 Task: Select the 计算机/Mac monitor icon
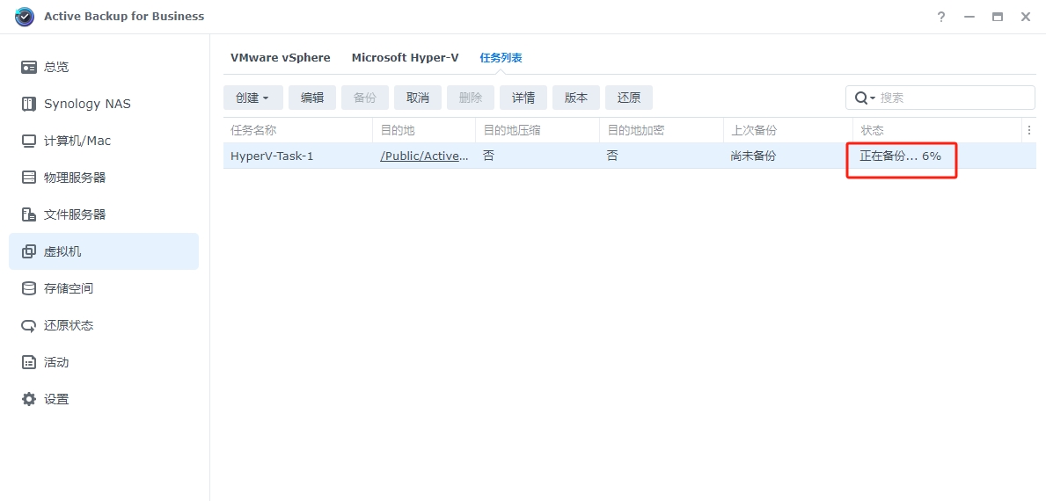[29, 141]
